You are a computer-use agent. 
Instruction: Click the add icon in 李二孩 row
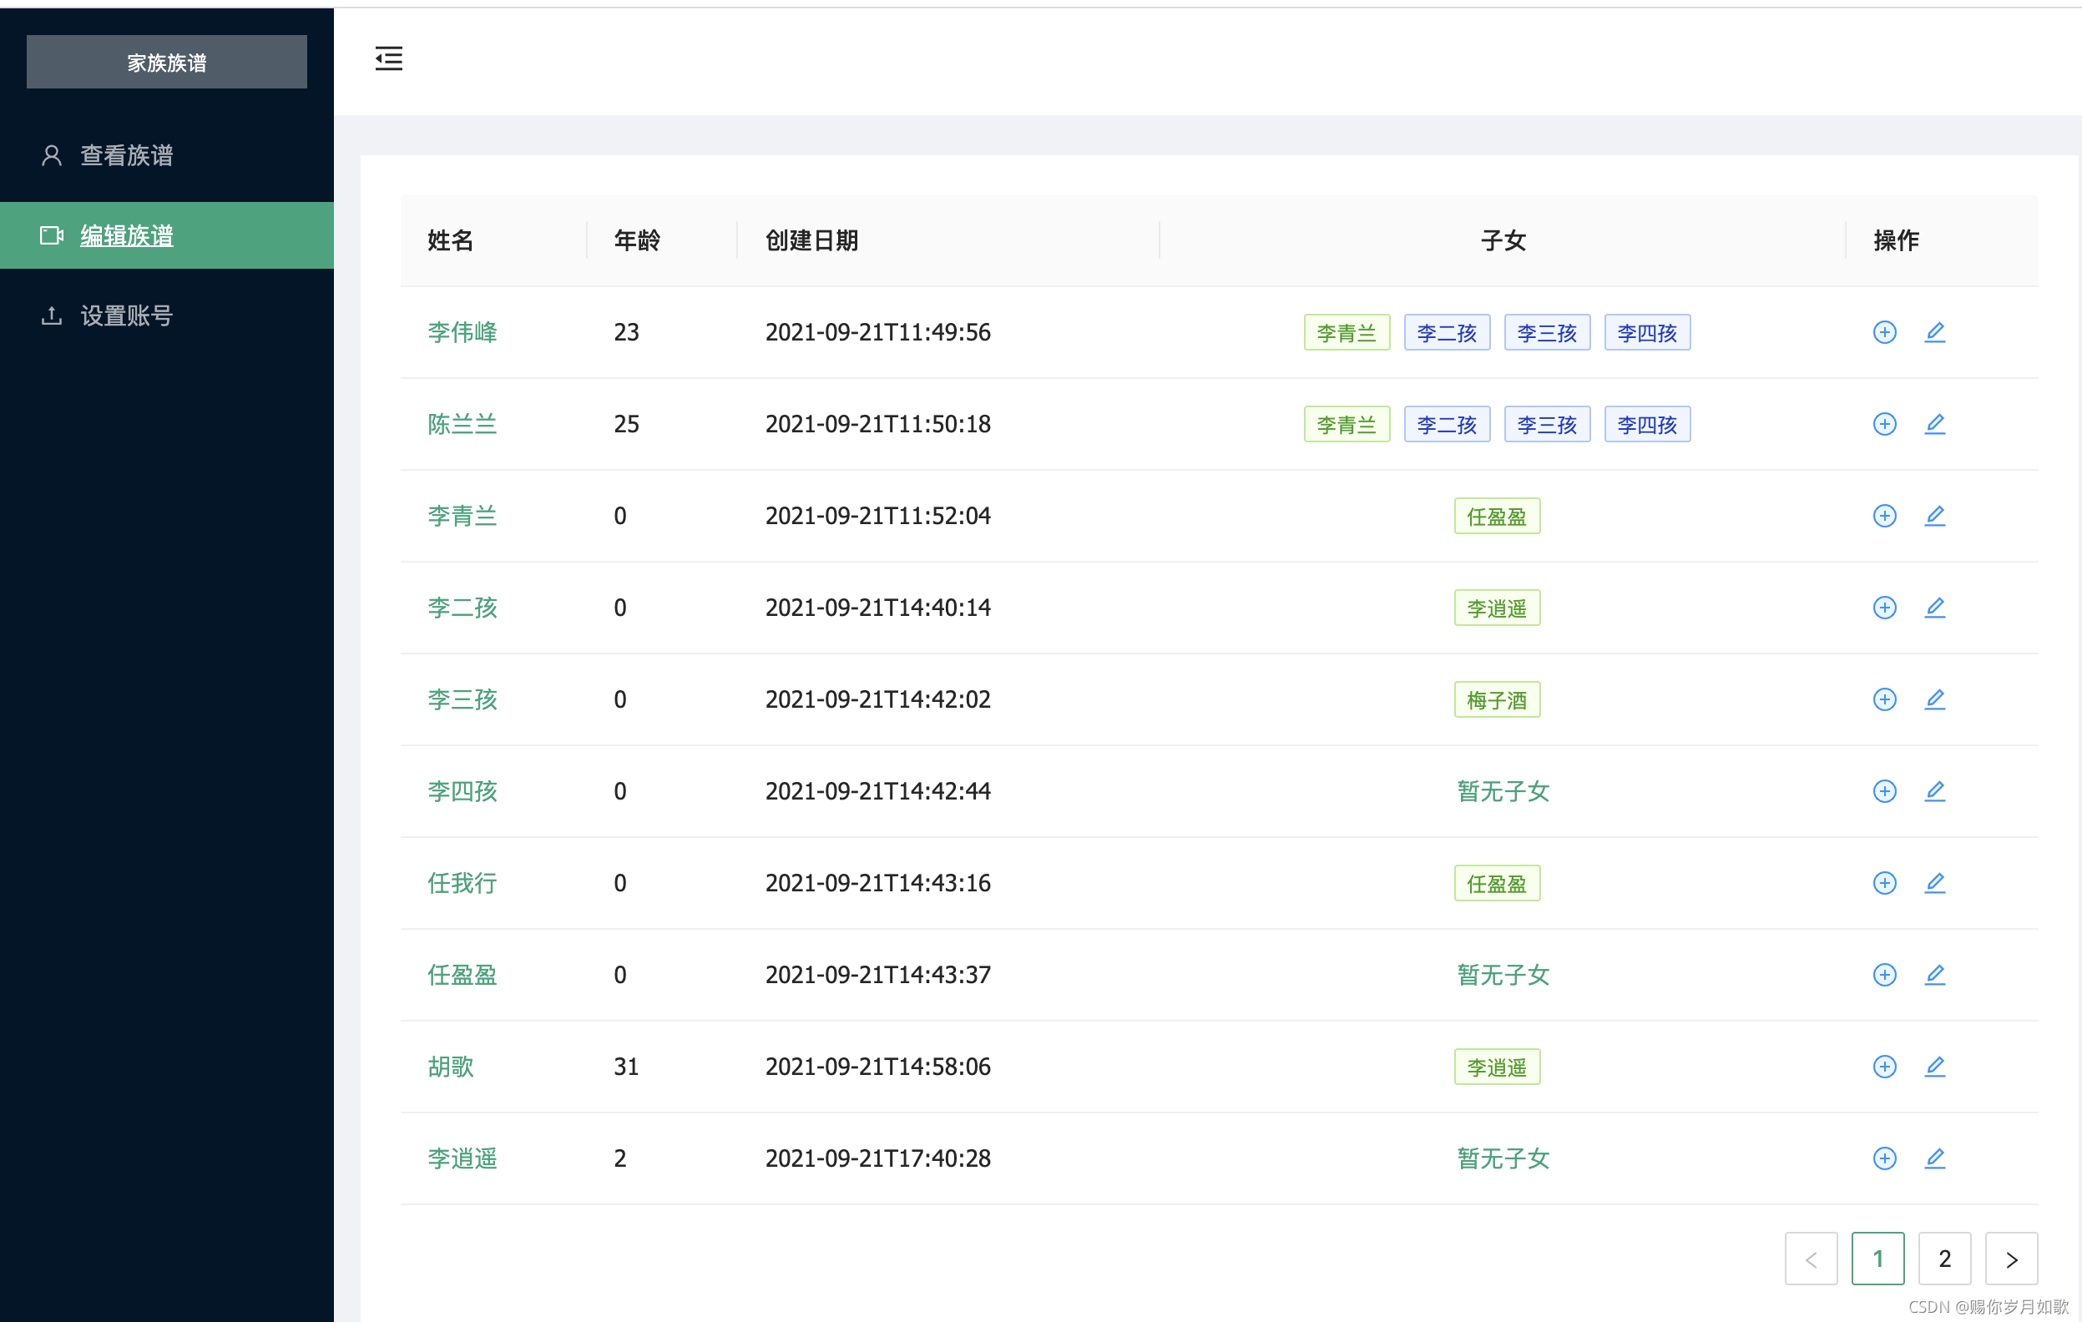click(x=1884, y=607)
